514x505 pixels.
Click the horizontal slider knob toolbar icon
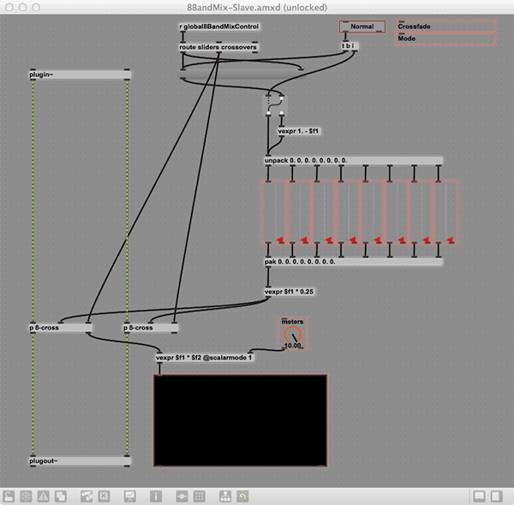[182, 496]
